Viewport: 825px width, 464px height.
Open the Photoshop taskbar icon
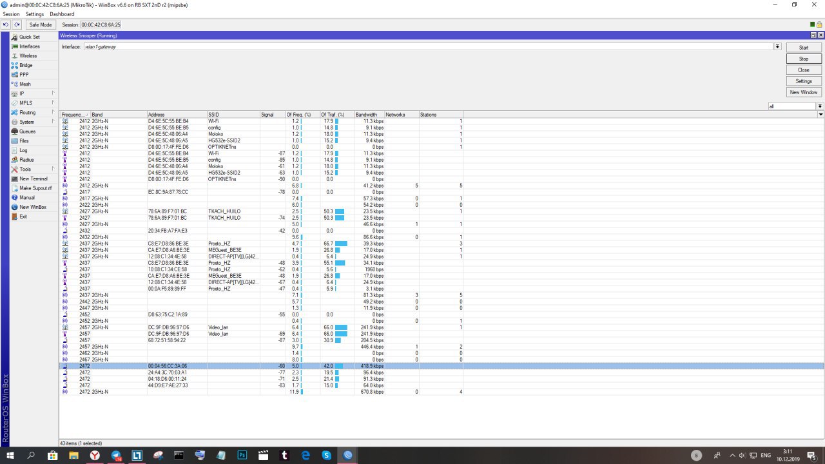coord(242,455)
